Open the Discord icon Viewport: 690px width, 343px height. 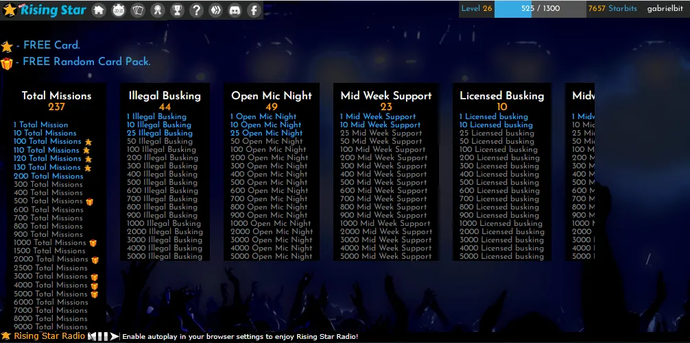235,10
